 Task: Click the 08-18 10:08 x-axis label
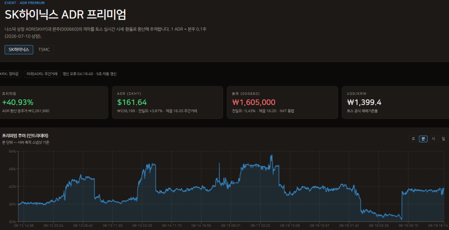pyautogui.click(x=290, y=225)
